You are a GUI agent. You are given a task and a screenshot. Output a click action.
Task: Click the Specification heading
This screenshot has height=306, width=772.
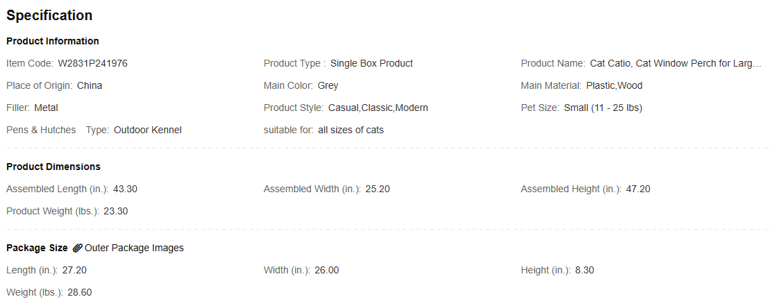(x=49, y=15)
